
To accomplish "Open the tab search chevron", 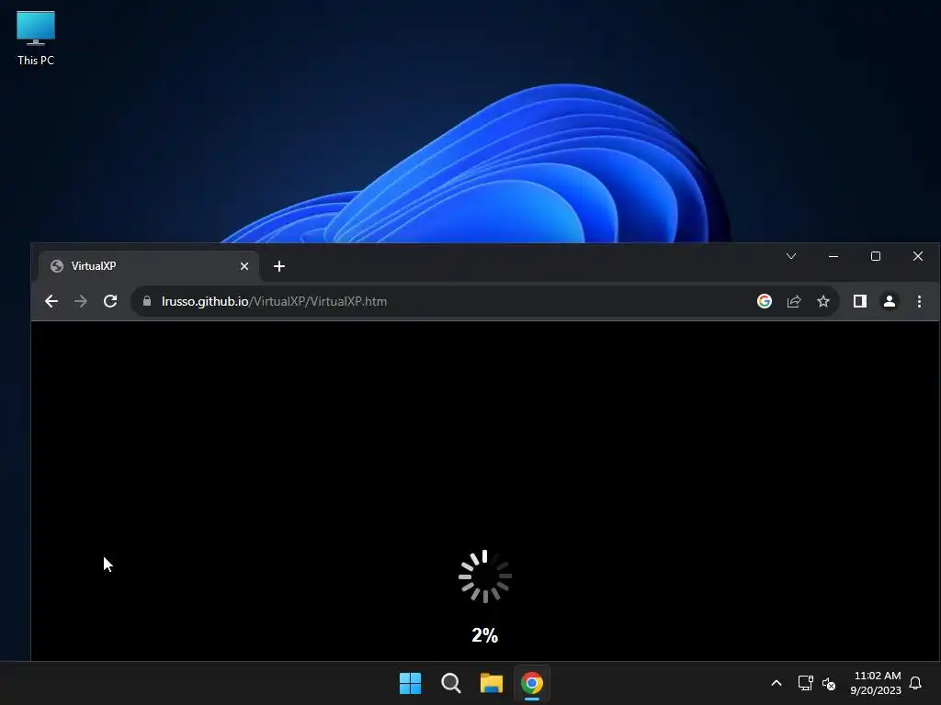I will (x=791, y=256).
